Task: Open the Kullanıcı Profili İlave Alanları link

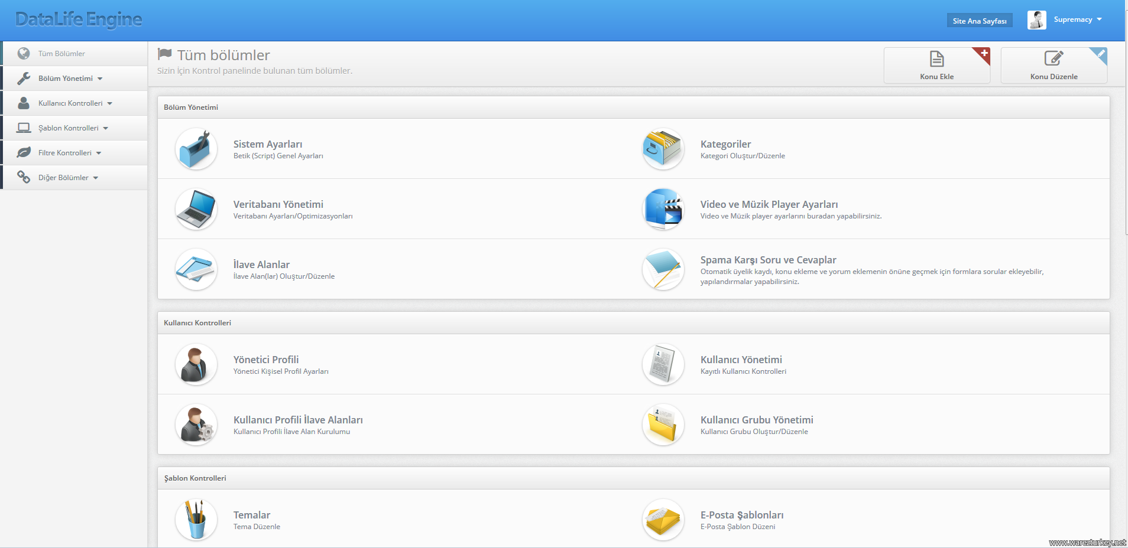Action: pos(298,420)
